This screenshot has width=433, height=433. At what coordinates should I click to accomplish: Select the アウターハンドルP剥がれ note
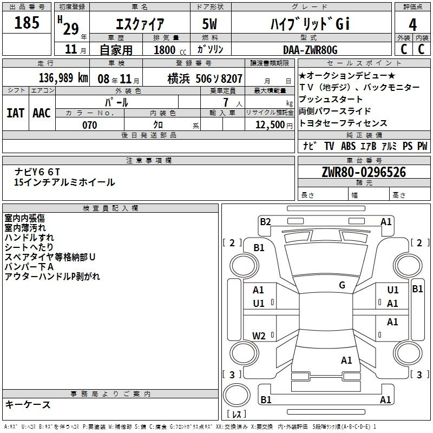[52, 277]
